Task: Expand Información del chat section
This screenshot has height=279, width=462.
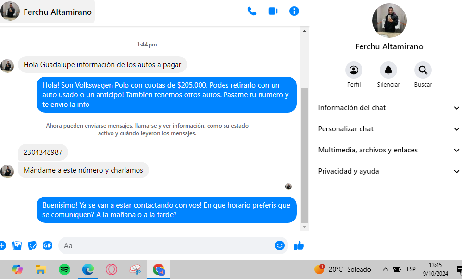Action: [389, 108]
